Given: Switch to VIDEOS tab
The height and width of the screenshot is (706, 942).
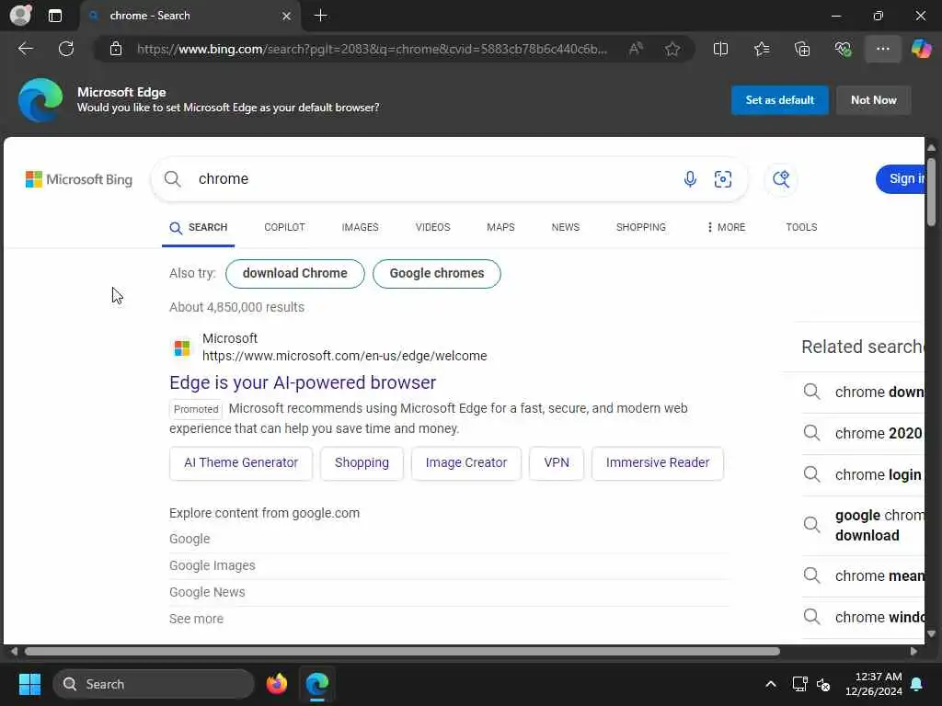Looking at the screenshot, I should coord(432,227).
